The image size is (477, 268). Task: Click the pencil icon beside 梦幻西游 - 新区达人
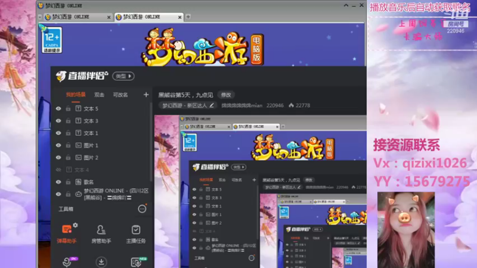212,105
